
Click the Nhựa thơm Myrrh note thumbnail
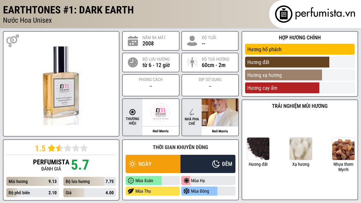[343, 149]
